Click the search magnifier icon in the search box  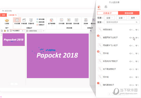click(x=136, y=22)
